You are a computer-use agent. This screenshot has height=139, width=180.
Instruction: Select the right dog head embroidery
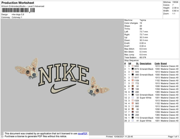[x=98, y=86]
